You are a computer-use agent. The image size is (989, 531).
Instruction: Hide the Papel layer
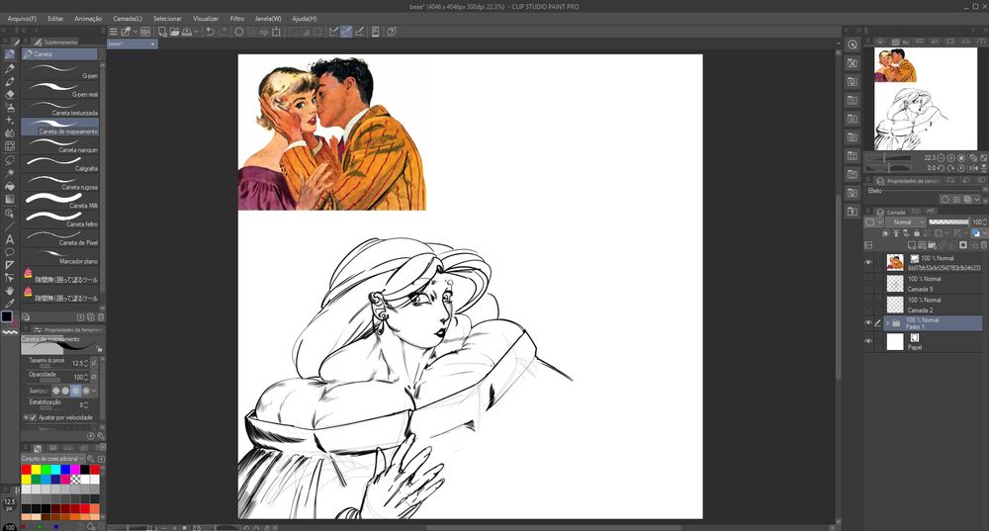coord(868,341)
